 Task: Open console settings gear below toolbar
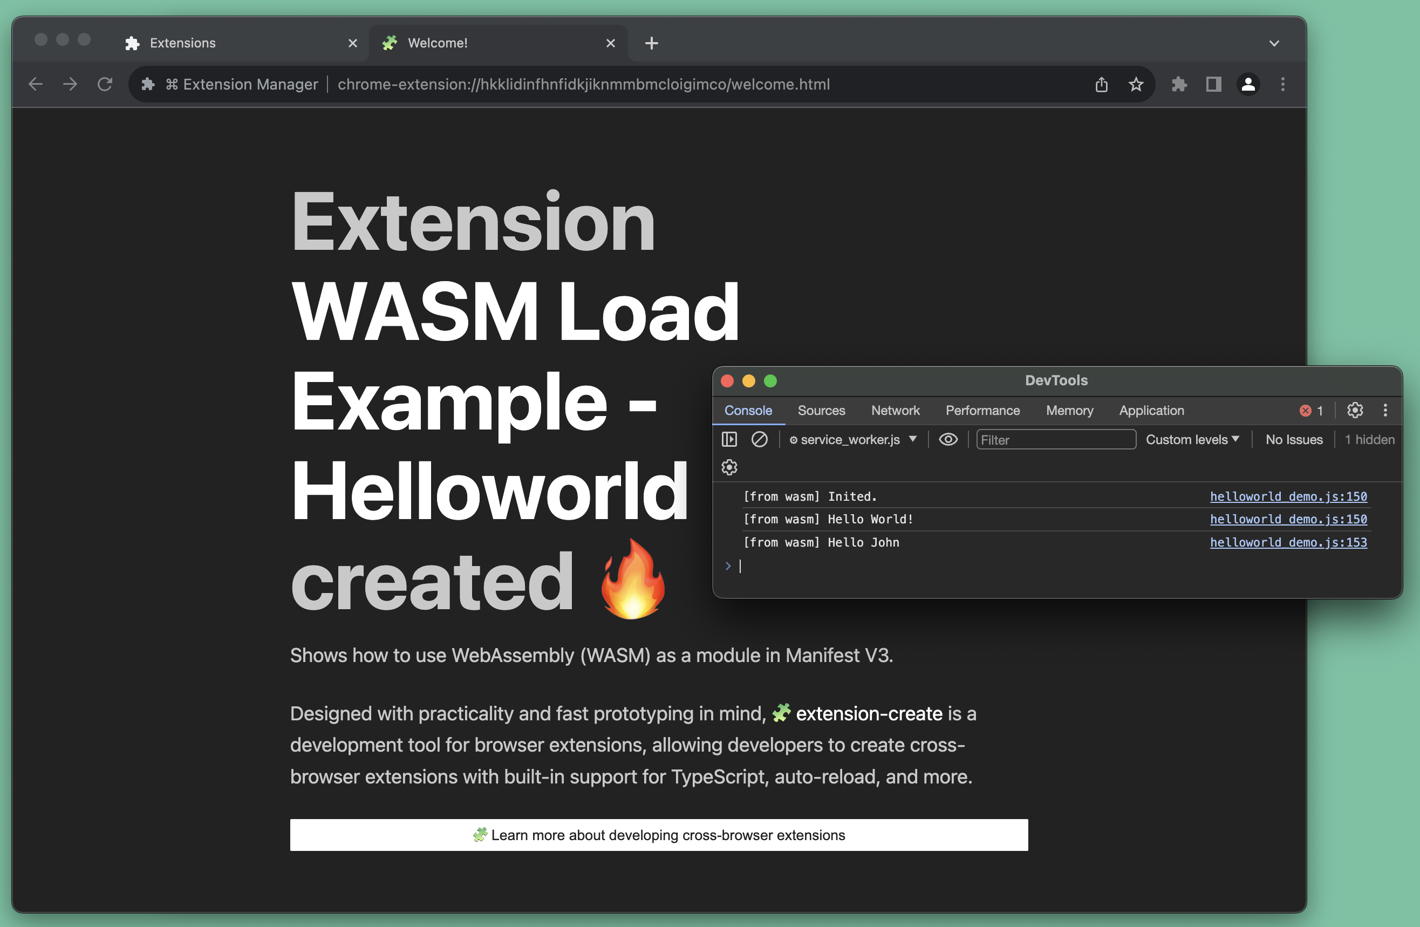pos(729,467)
